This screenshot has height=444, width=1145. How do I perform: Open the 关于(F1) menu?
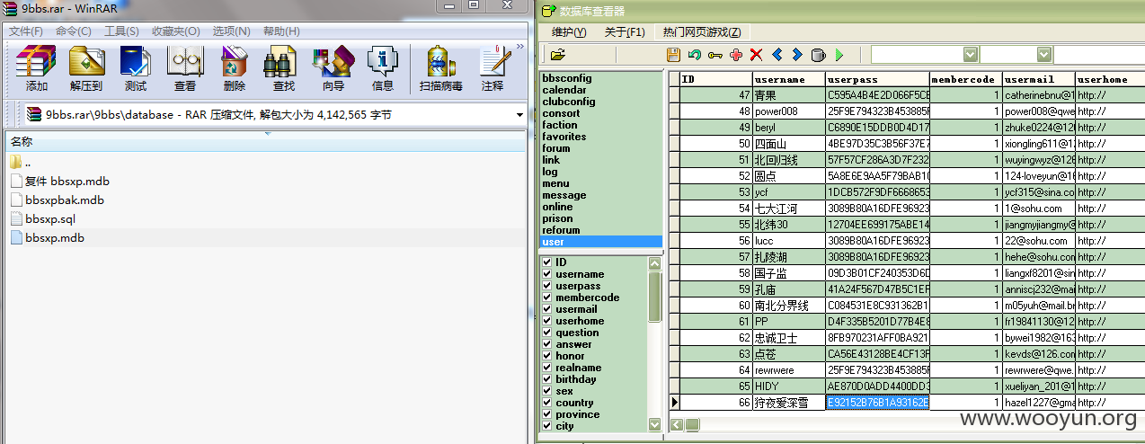coord(625,32)
